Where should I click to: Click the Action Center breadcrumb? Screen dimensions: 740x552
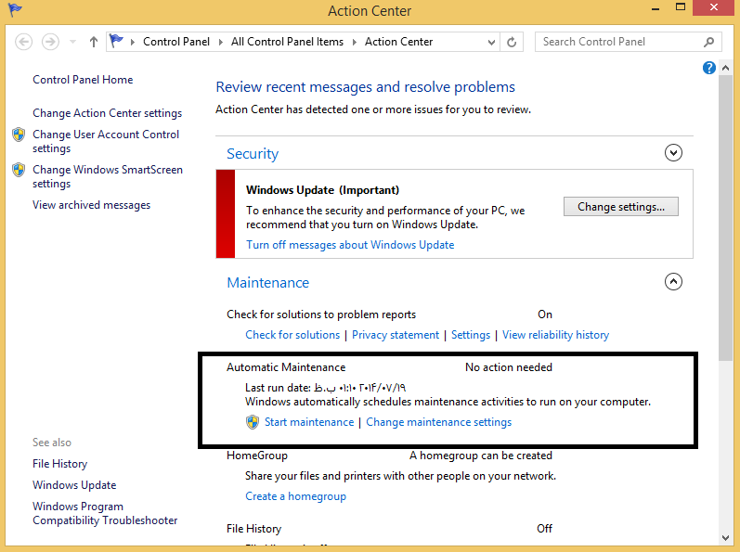[398, 42]
